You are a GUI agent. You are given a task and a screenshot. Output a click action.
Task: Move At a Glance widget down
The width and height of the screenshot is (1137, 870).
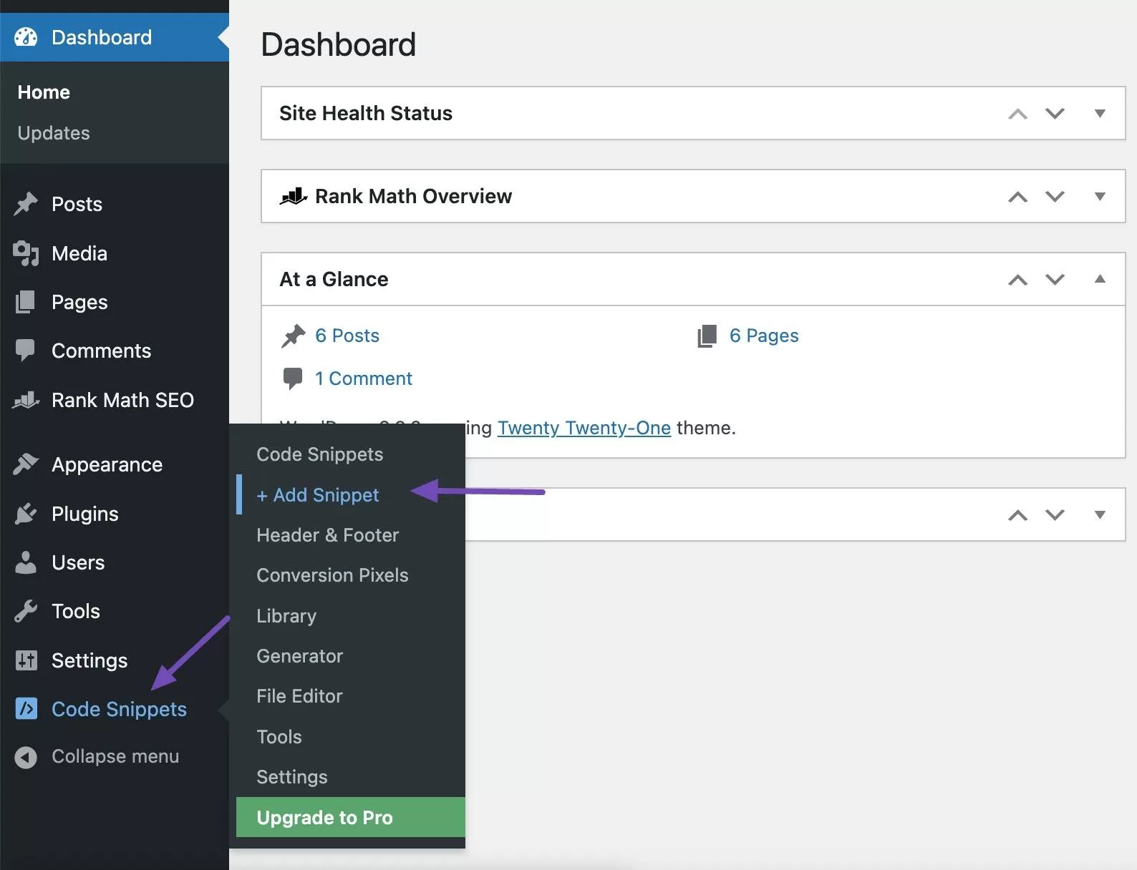pos(1055,279)
